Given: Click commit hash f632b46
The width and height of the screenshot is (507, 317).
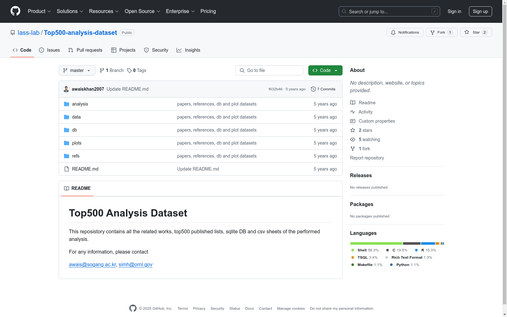Looking at the screenshot, I should click(275, 89).
